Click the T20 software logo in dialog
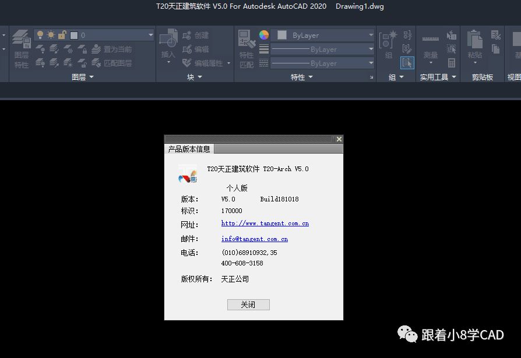The width and height of the screenshot is (521, 358). (x=188, y=175)
